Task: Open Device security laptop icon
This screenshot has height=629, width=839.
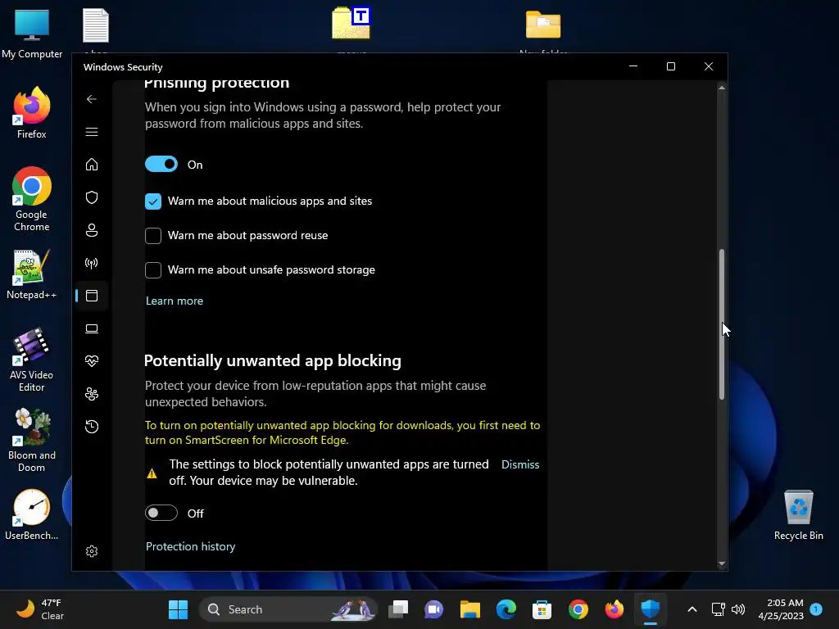Action: click(x=92, y=328)
